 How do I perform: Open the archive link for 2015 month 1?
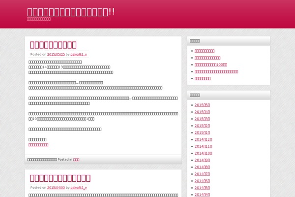click(x=202, y=132)
